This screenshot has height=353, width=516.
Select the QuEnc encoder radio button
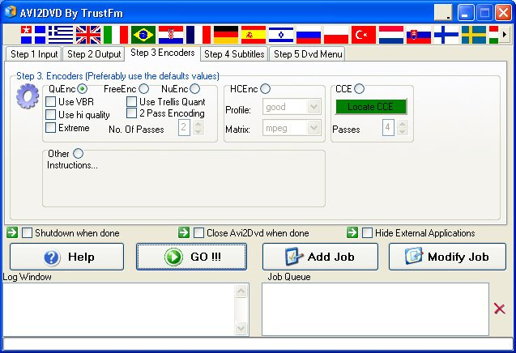click(83, 89)
